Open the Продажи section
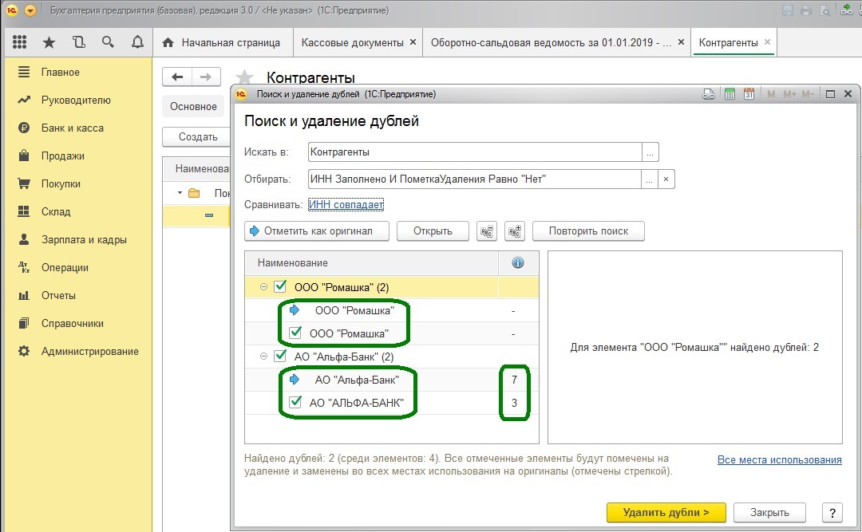This screenshot has width=862, height=532. pos(63,156)
